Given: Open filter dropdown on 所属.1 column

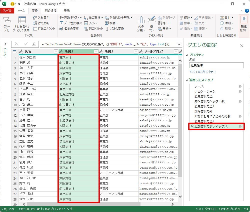Looking at the screenshot, I should click(96, 51).
